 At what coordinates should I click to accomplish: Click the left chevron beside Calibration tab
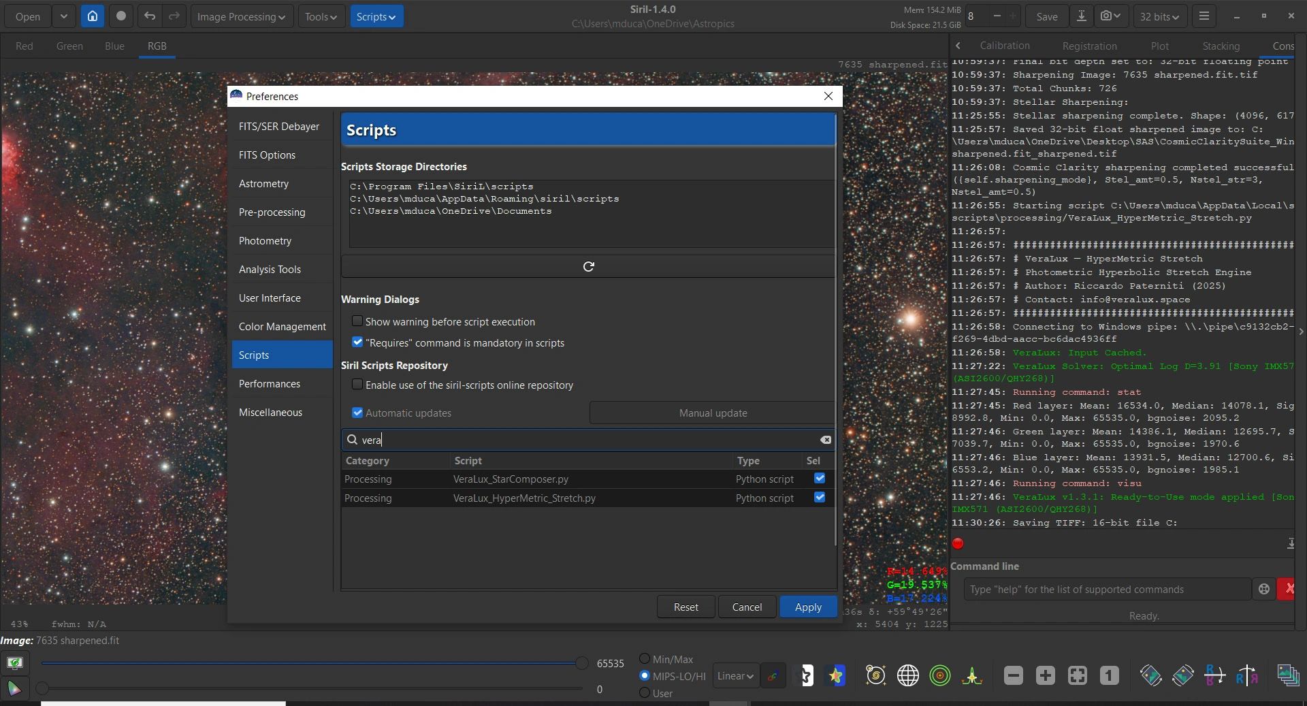coord(958,46)
